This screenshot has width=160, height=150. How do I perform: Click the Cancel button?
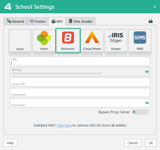(x=133, y=143)
